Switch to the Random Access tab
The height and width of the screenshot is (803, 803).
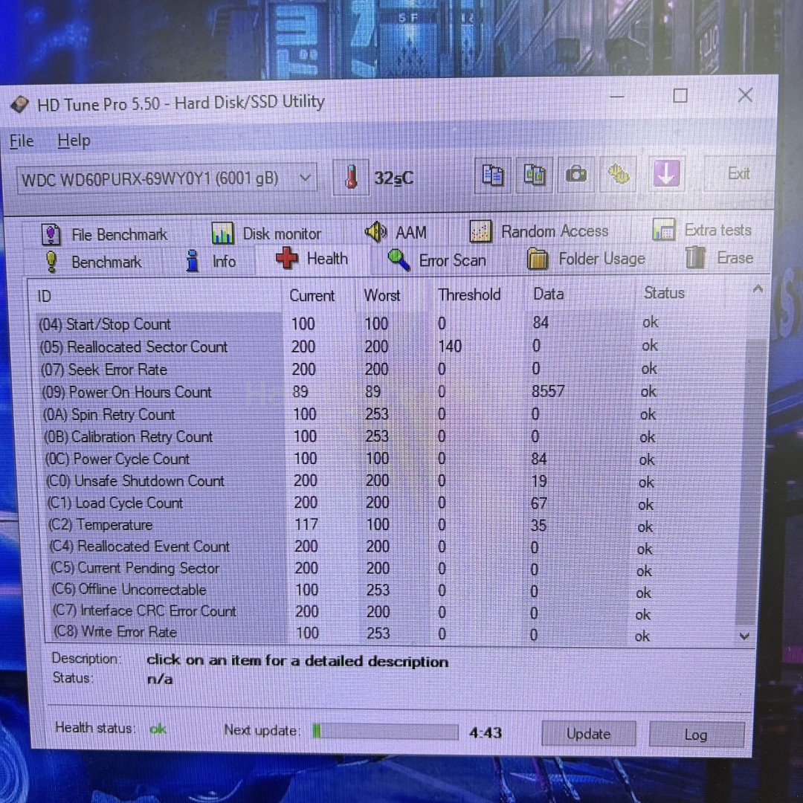[539, 231]
